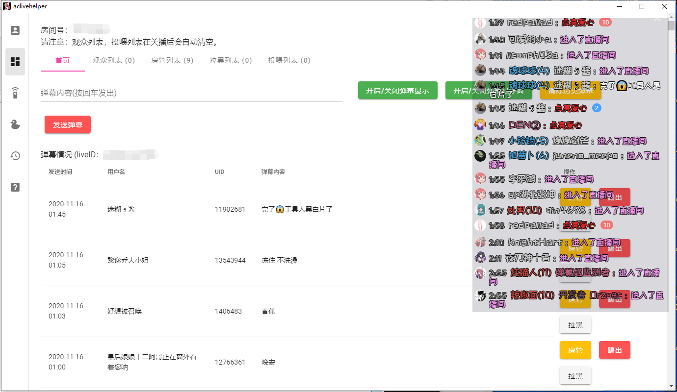Click the red 10 badge at 1:58
This screenshot has height=392, width=677.
(607, 225)
